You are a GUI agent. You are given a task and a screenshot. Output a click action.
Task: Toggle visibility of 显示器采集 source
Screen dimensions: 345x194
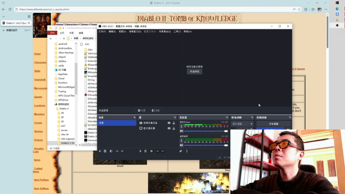pyautogui.click(x=169, y=128)
